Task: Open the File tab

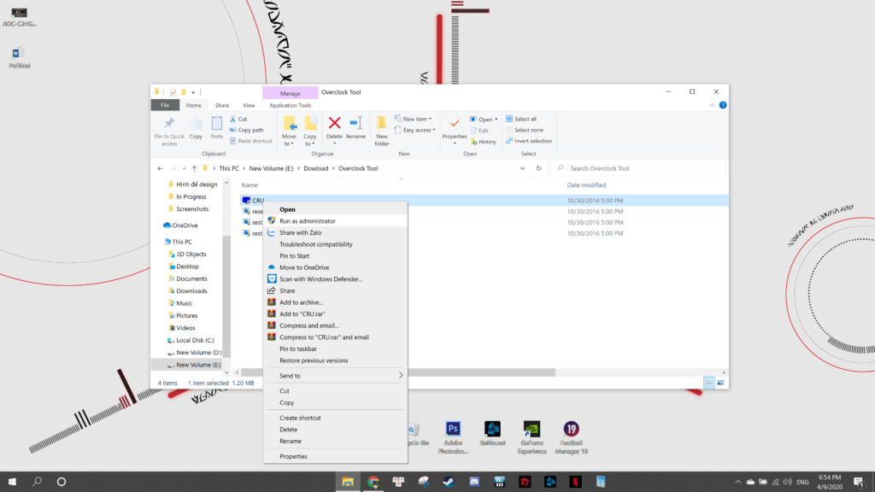Action: [165, 105]
